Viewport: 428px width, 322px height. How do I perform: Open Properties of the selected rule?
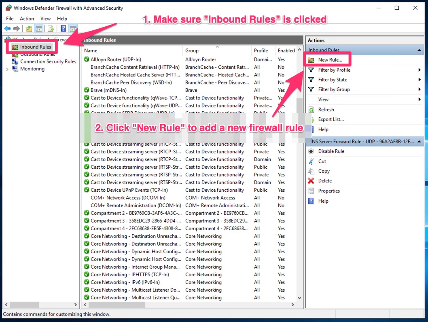point(328,191)
